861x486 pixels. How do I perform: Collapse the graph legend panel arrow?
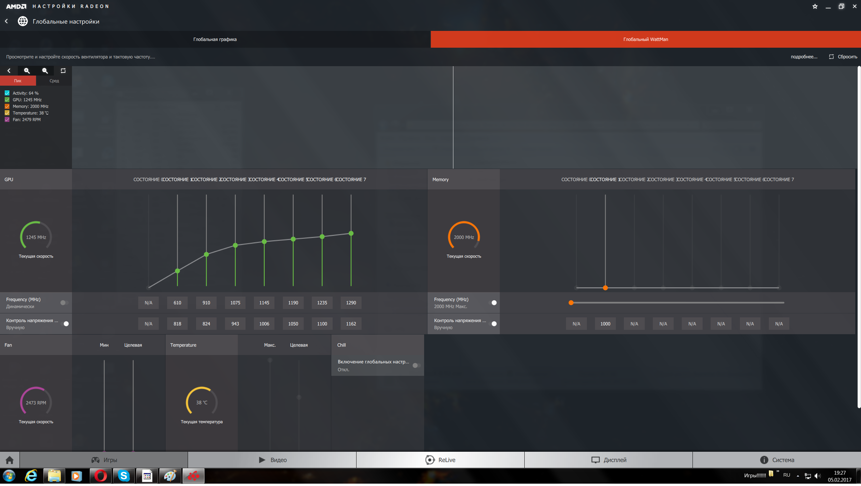9,71
